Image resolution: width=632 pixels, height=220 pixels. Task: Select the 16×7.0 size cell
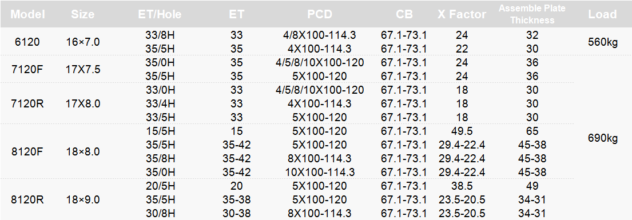pos(82,42)
